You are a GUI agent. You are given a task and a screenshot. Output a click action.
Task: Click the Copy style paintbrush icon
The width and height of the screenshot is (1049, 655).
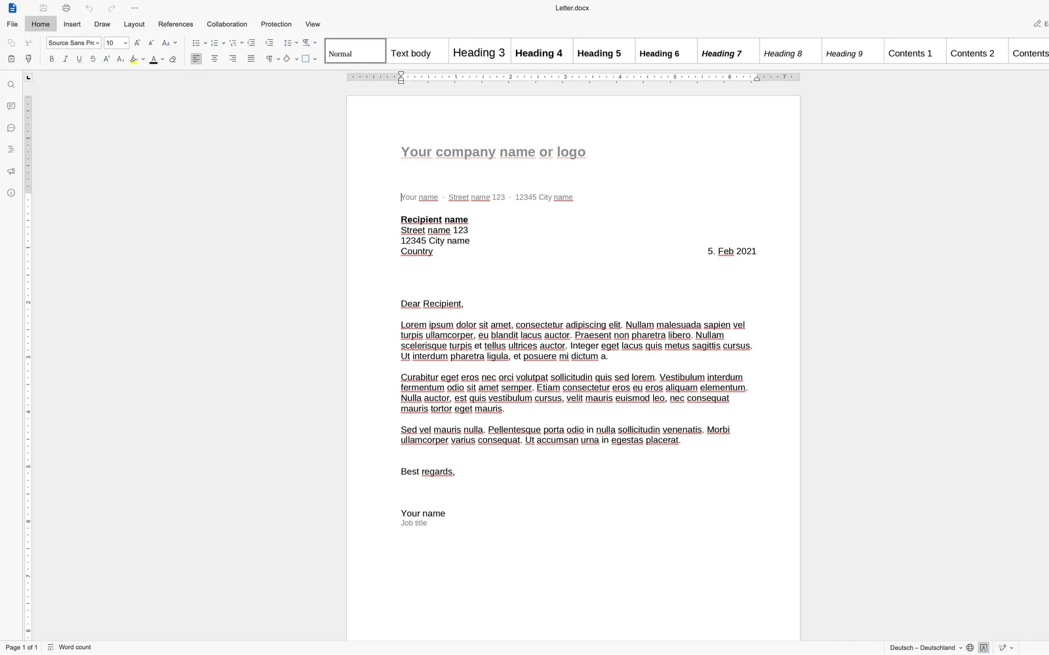point(28,59)
